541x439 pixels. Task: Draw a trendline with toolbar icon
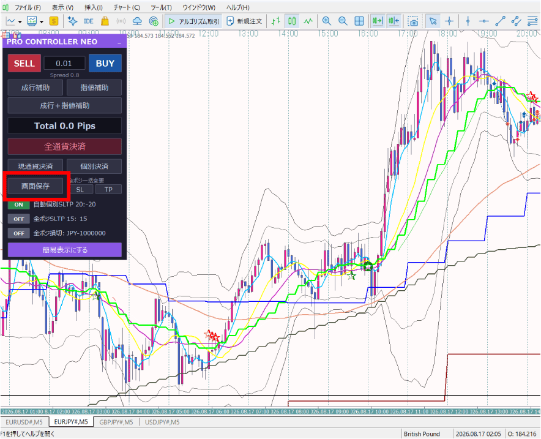click(500, 21)
